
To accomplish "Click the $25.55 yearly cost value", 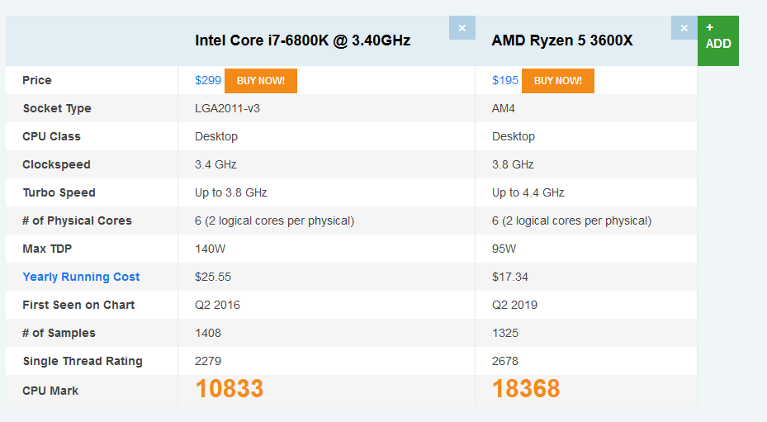I will [x=212, y=277].
